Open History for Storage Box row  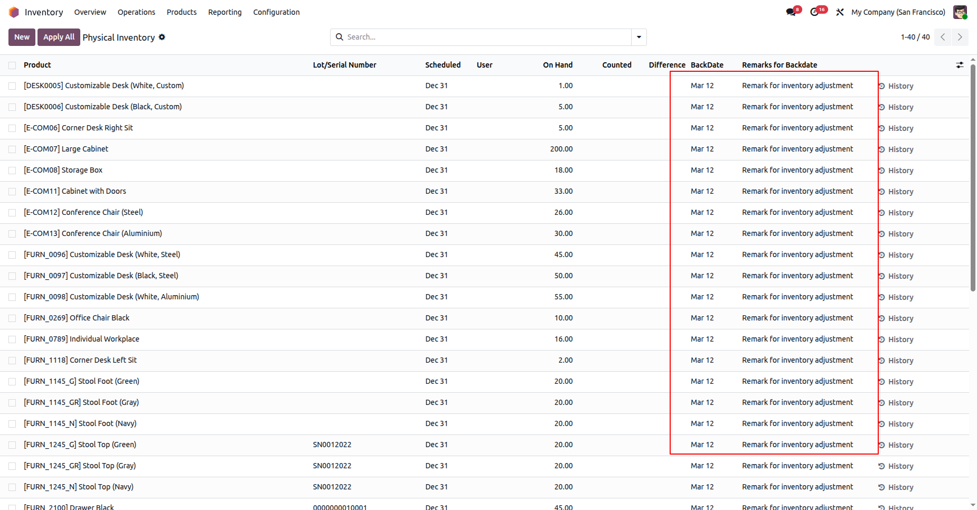pyautogui.click(x=896, y=171)
